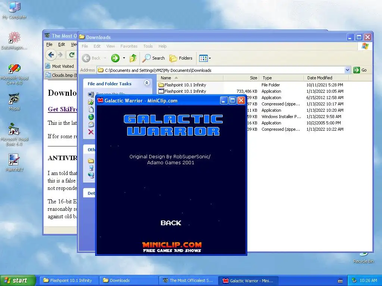This screenshot has width=382, height=286.
Task: Switch to Downloads taskbar button
Action: point(128,280)
